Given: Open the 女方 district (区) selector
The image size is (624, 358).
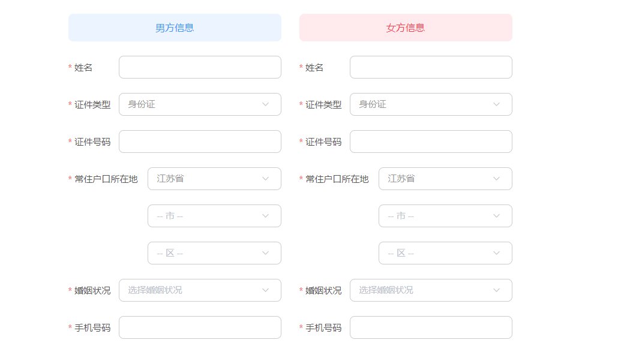Looking at the screenshot, I should click(x=445, y=253).
